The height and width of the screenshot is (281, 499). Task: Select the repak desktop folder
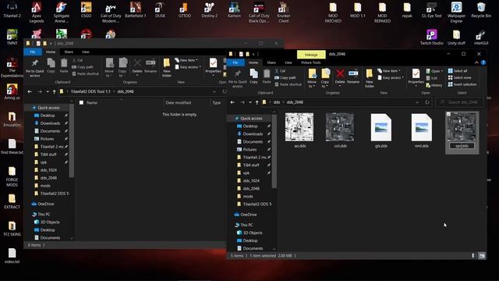(407, 9)
